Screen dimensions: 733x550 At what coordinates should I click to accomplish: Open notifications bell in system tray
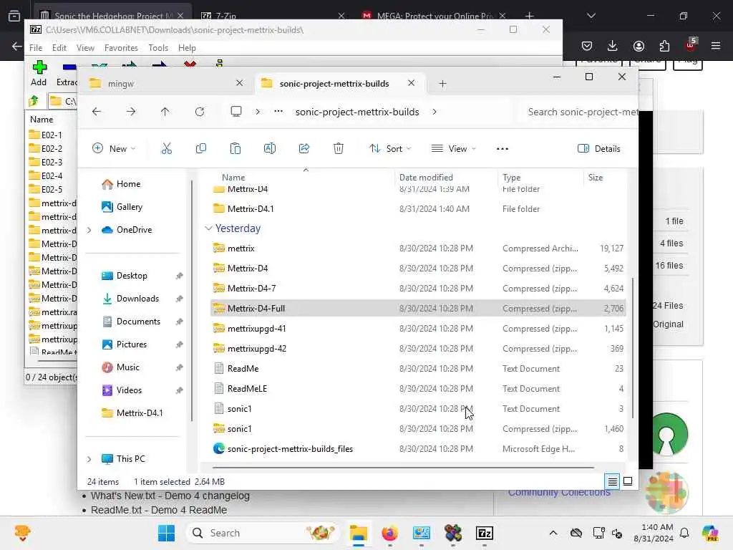(684, 533)
